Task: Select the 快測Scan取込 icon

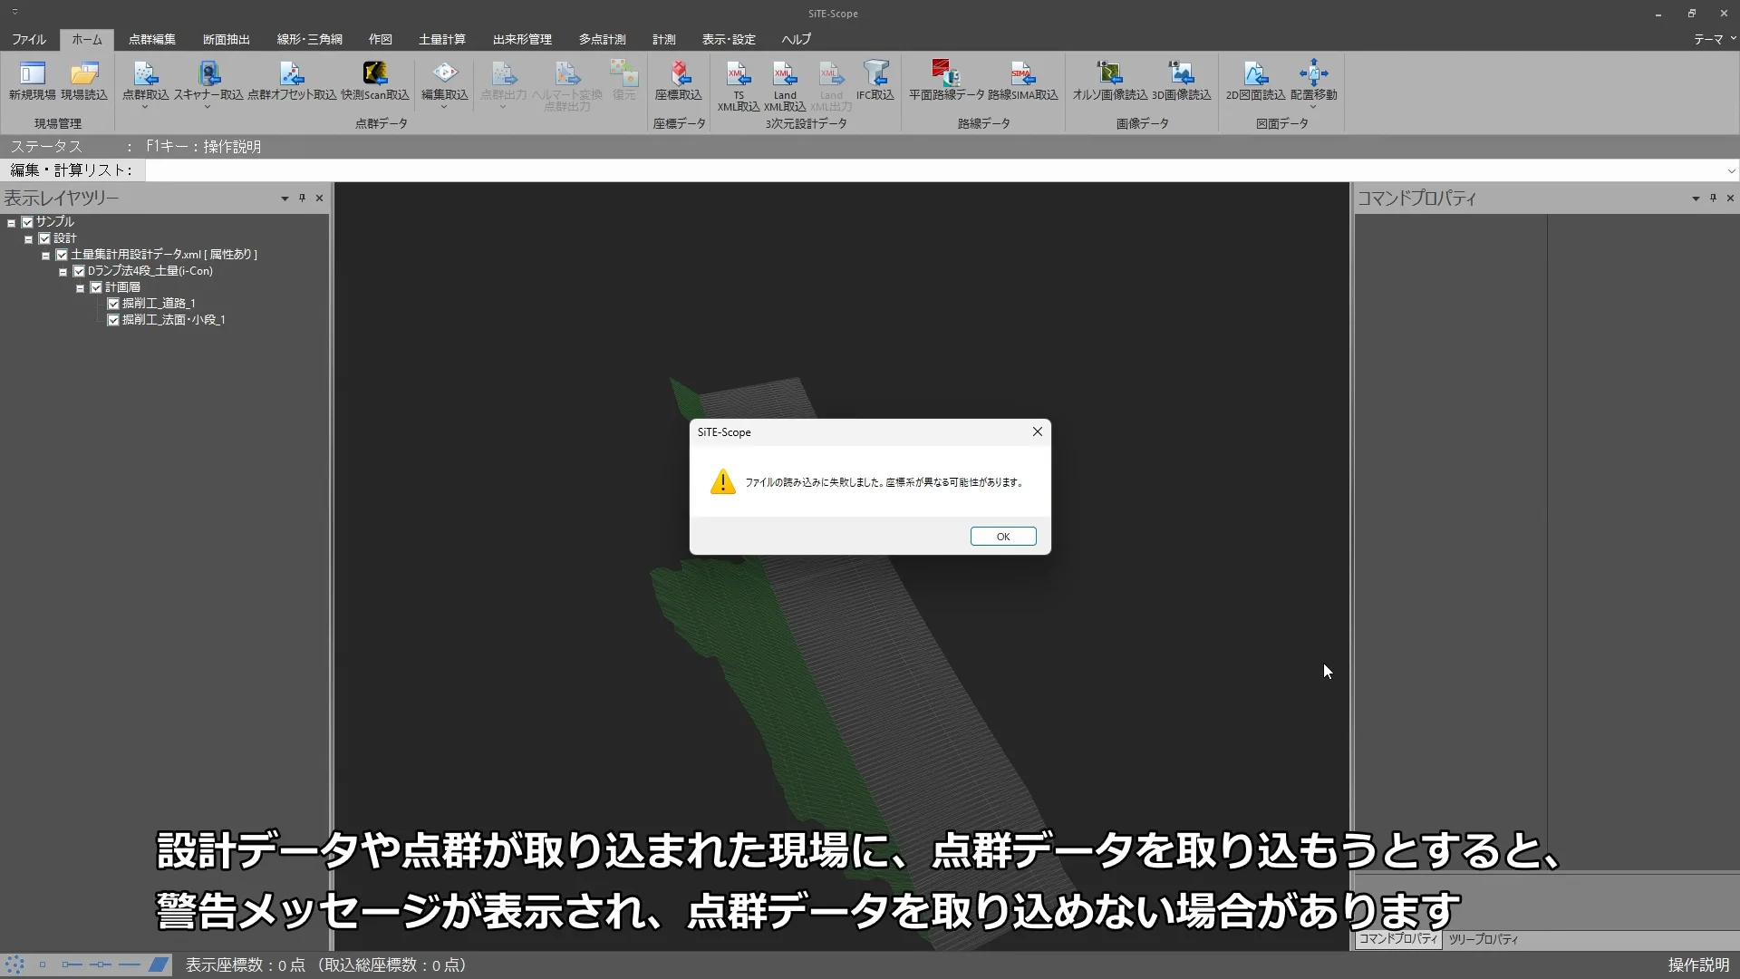Action: (x=375, y=74)
